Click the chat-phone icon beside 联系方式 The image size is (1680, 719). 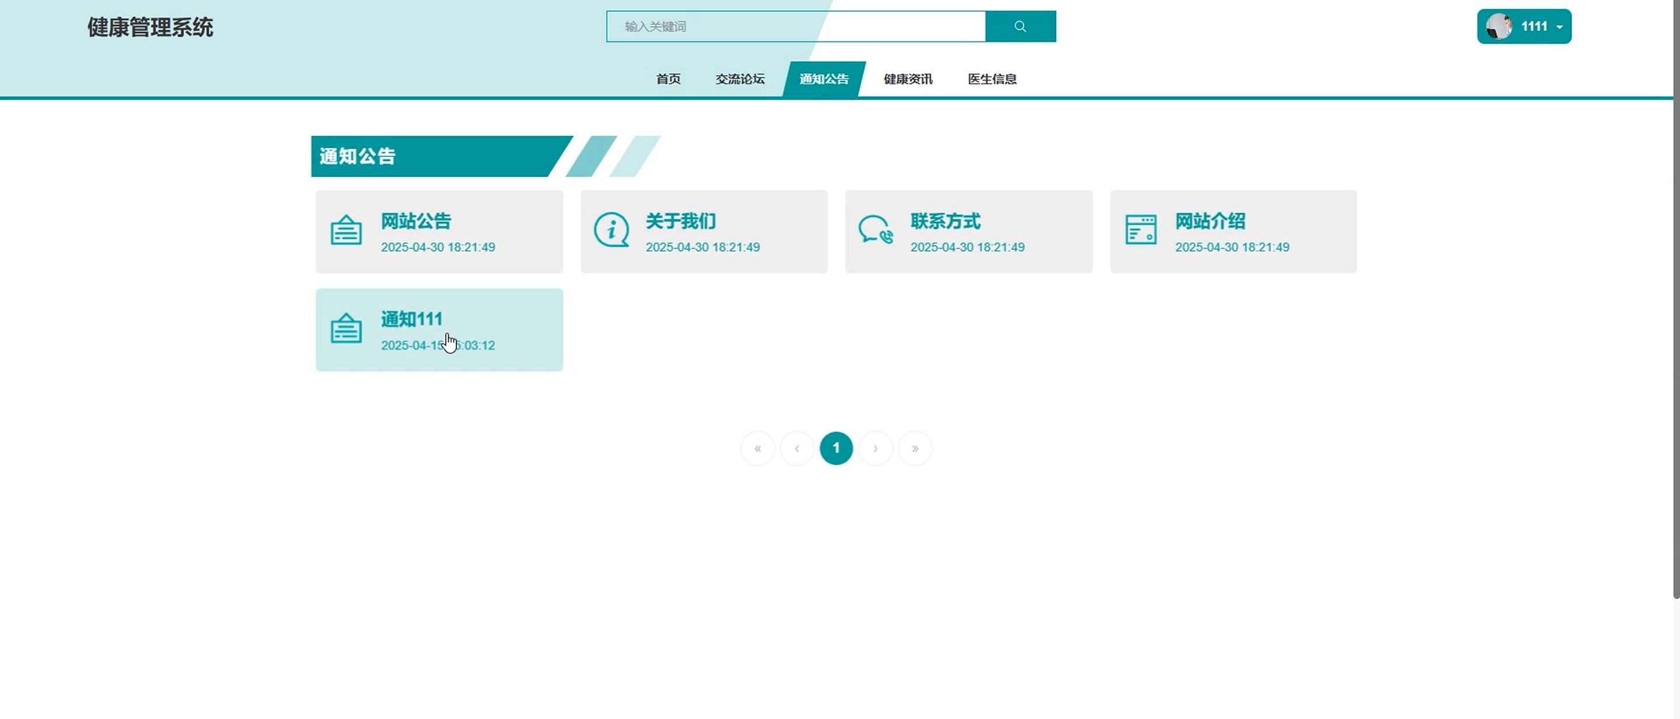(x=875, y=230)
